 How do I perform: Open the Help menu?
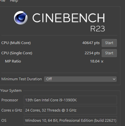[14, 1]
